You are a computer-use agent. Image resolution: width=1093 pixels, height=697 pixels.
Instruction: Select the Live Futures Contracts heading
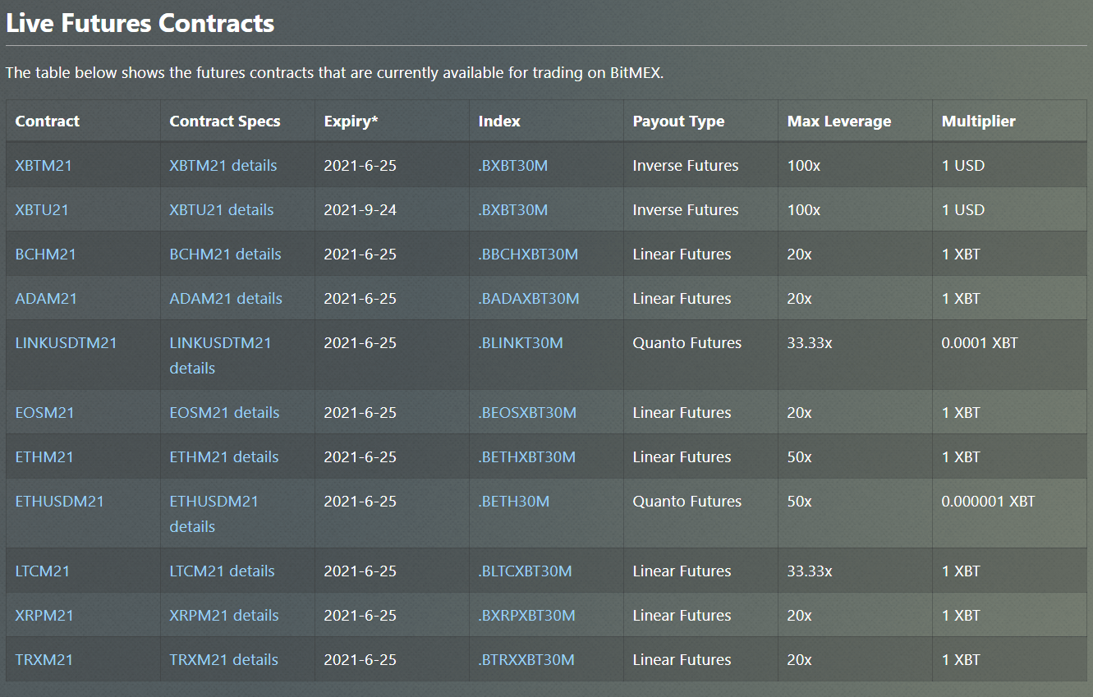tap(140, 23)
